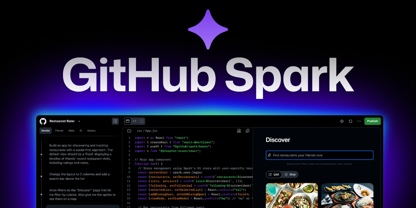Click the device preview icon in editor header

click(x=239, y=131)
